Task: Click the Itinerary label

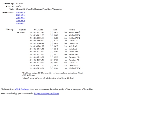Action: 10,30
